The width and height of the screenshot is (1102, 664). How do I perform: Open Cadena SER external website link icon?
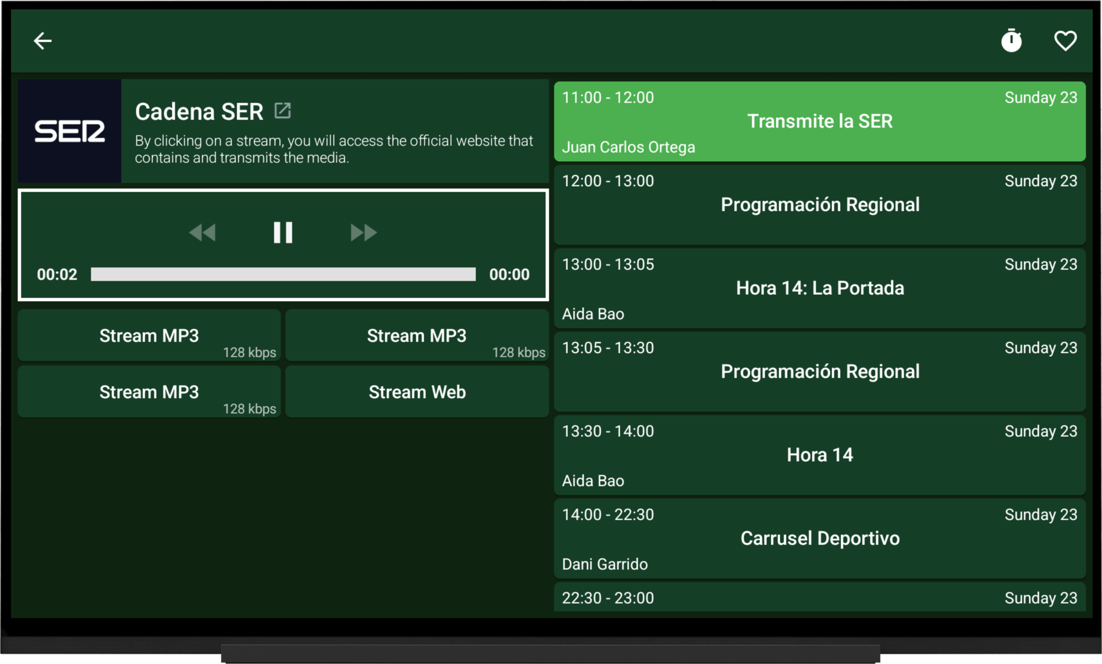(x=282, y=110)
